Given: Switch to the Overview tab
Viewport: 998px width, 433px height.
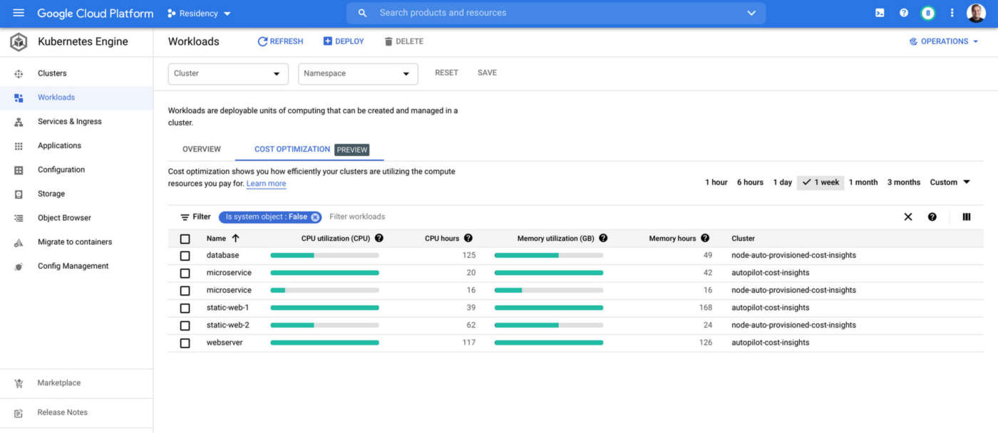Looking at the screenshot, I should coord(202,150).
